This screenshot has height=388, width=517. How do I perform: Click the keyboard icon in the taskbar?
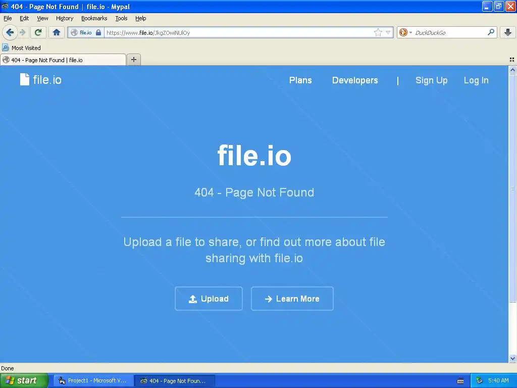tap(460, 381)
